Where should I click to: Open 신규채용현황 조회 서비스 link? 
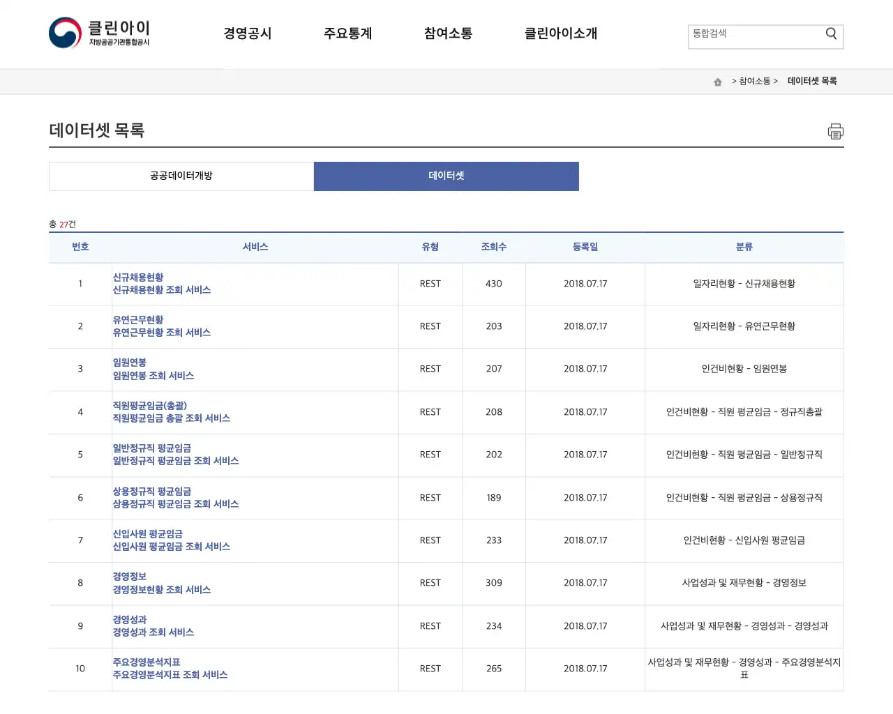point(162,290)
